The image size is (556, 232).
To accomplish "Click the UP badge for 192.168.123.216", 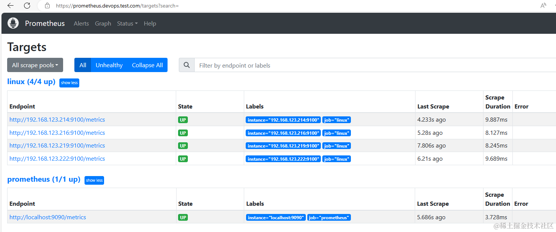I will (183, 133).
